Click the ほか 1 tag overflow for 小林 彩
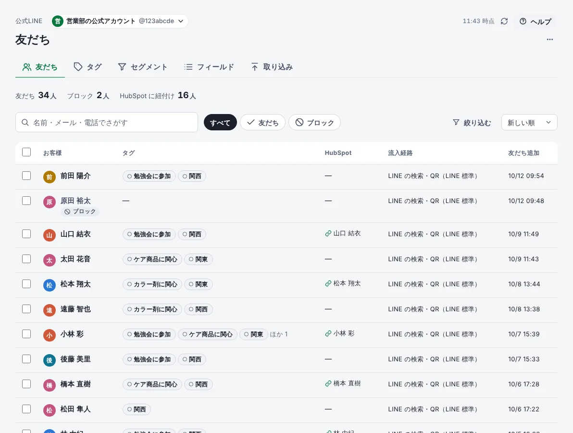 click(x=279, y=334)
